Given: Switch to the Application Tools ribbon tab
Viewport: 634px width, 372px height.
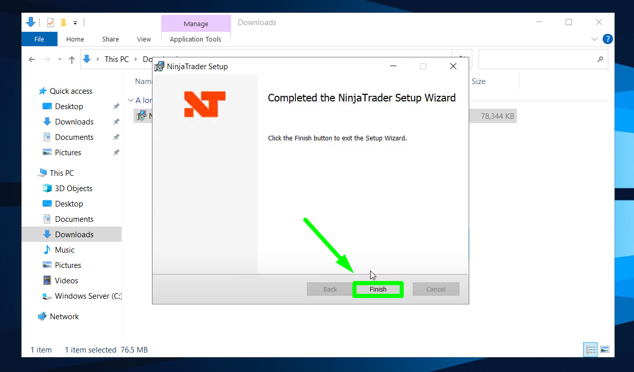Looking at the screenshot, I should [196, 39].
